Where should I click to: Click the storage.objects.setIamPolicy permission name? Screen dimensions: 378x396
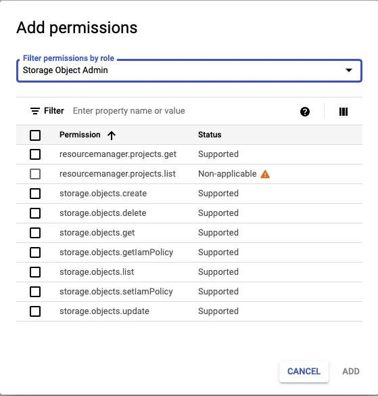pos(116,292)
